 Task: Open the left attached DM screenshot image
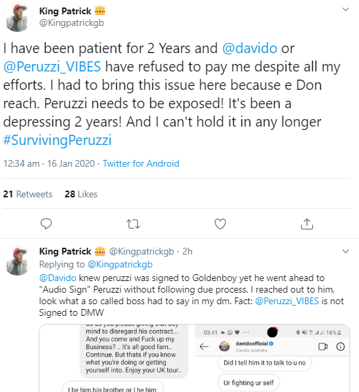click(x=116, y=358)
